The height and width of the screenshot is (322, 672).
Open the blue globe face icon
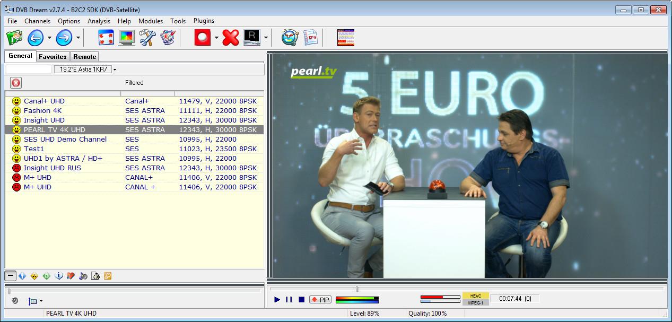[290, 38]
